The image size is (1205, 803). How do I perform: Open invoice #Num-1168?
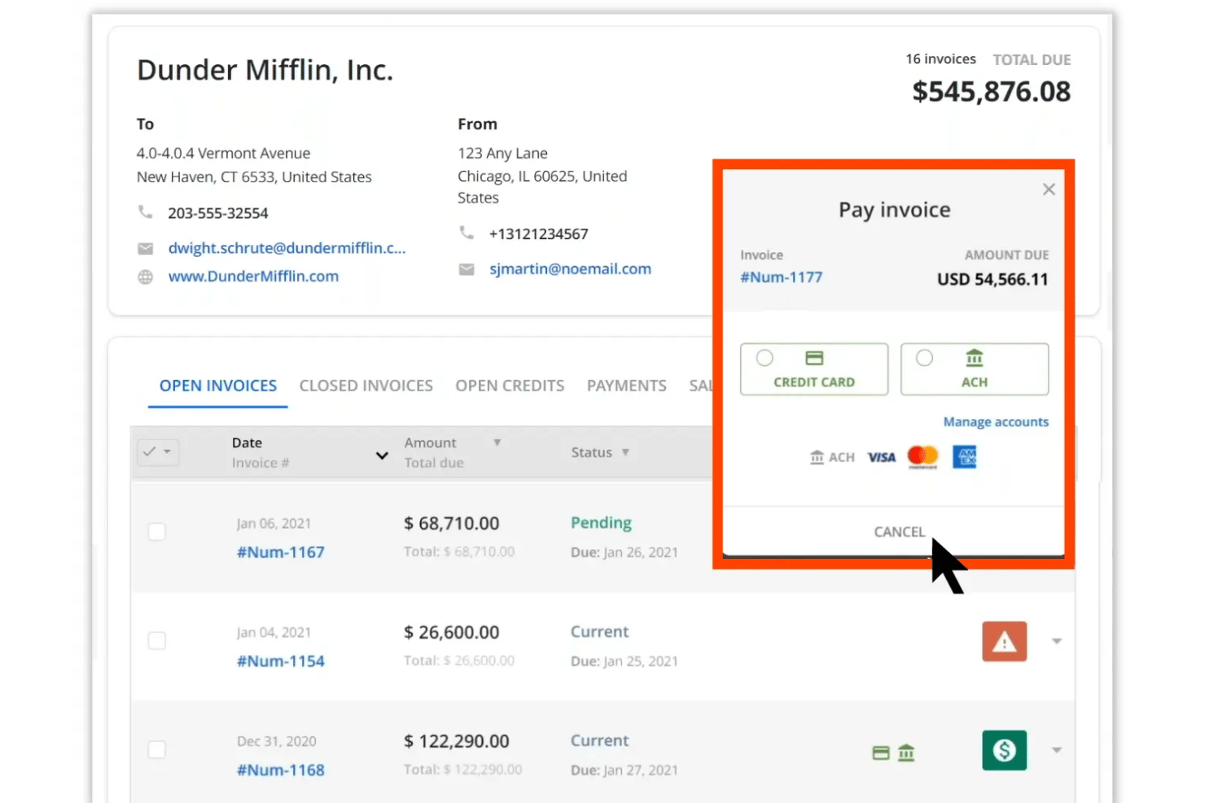[x=280, y=770]
